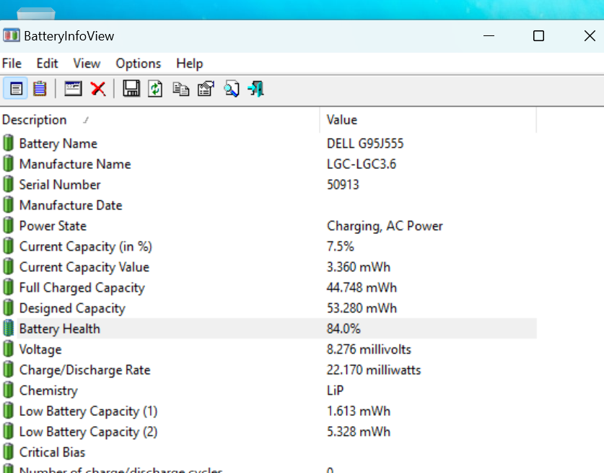The width and height of the screenshot is (604, 473).
Task: Click the red X delete toolbar icon
Action: (98, 89)
